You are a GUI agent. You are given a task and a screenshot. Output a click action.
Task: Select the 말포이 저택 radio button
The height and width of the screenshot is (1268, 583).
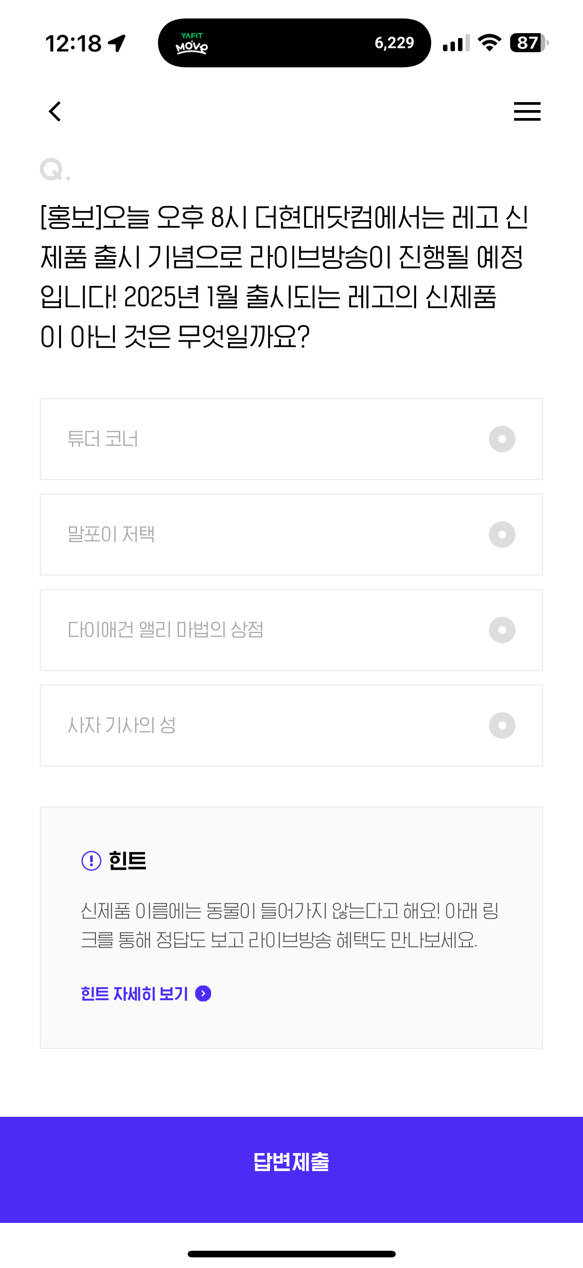click(x=502, y=535)
